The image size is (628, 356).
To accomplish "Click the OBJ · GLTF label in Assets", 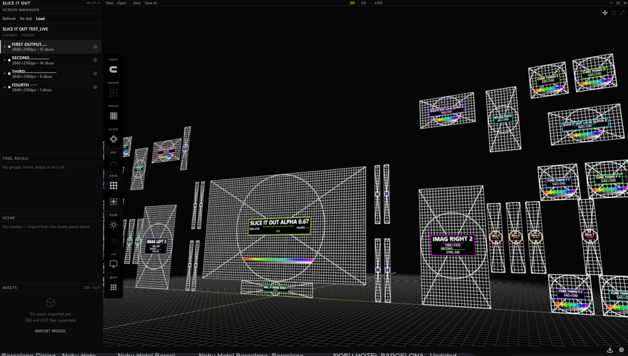I will coord(92,287).
